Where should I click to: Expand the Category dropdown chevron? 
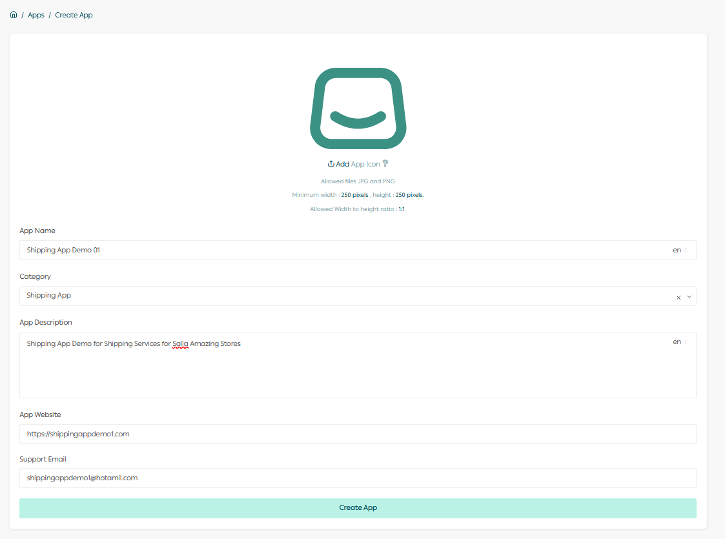point(689,297)
